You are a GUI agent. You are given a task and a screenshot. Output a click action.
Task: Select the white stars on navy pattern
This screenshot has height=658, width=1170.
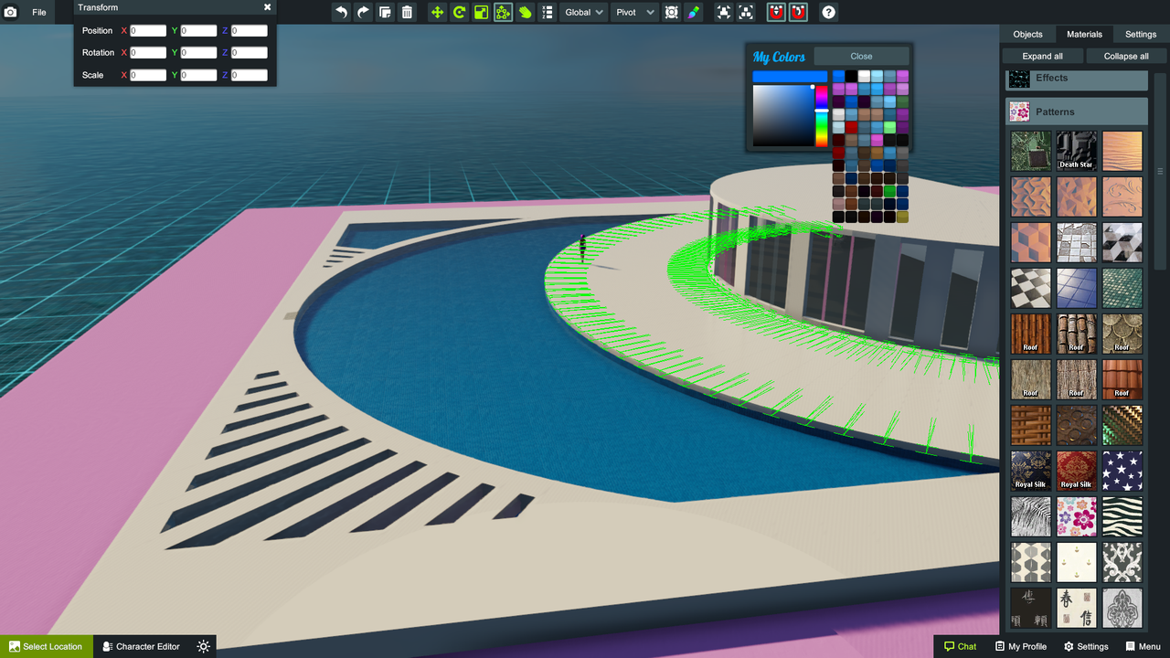coord(1122,471)
